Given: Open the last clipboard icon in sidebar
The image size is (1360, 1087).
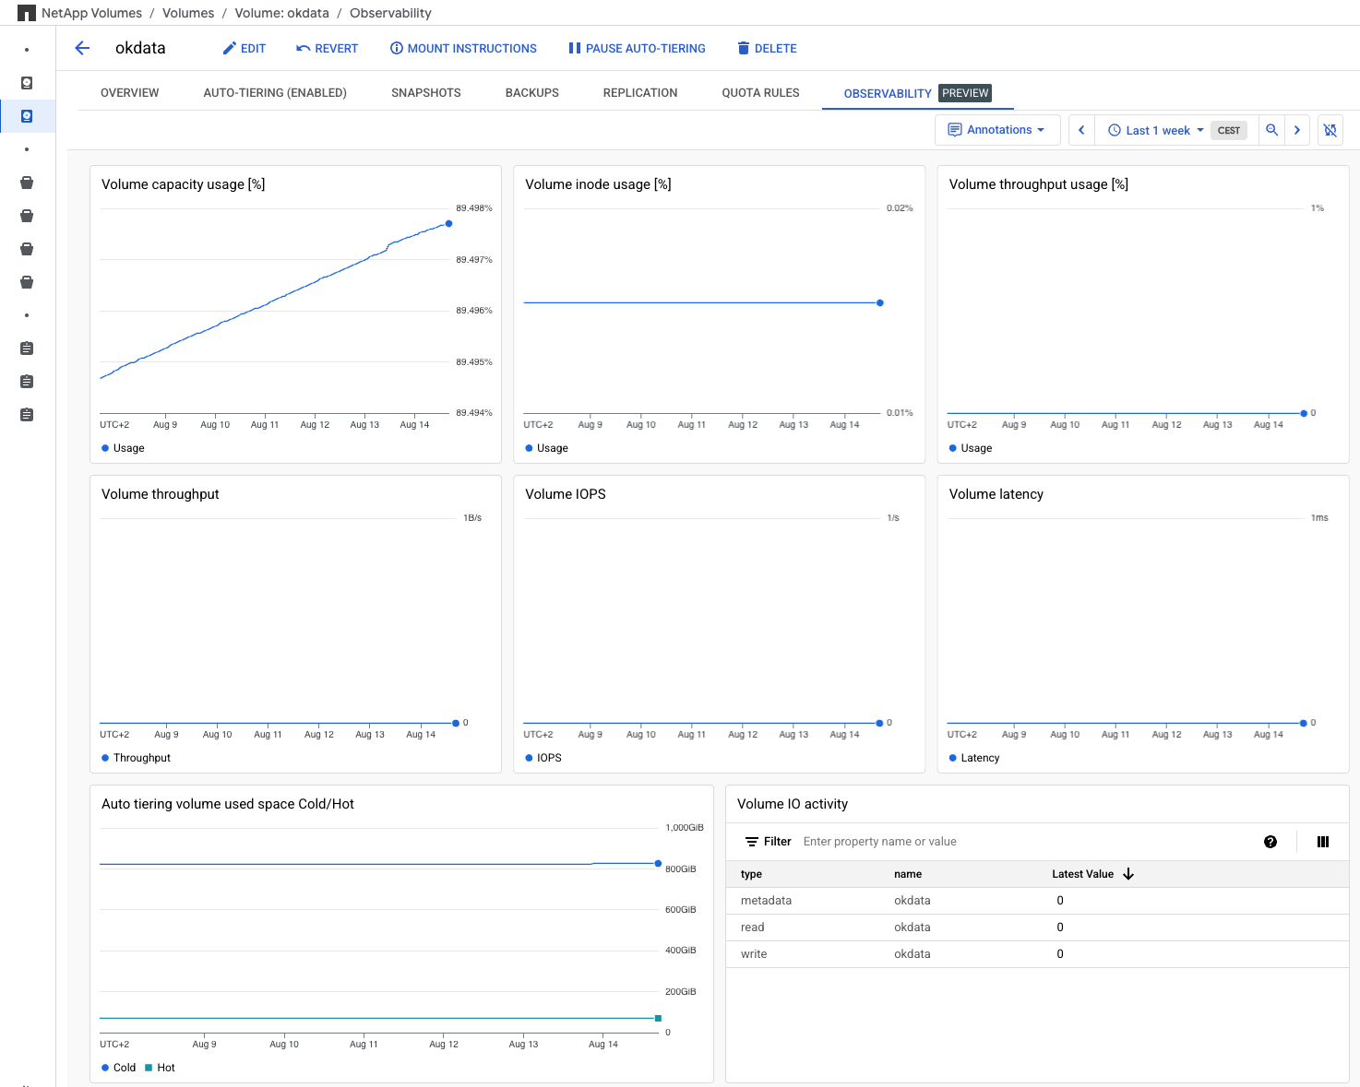Looking at the screenshot, I should (27, 414).
